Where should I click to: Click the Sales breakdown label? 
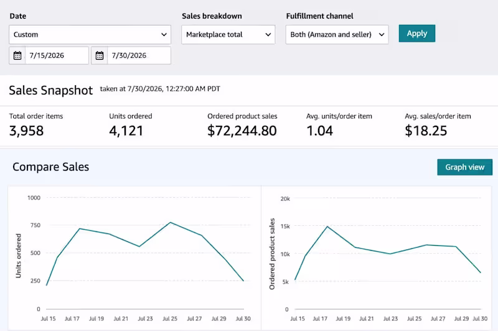(x=212, y=16)
